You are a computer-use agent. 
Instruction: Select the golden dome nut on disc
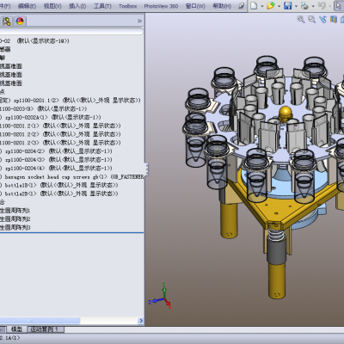coord(286,114)
